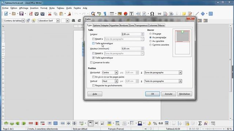This screenshot has width=234, height=131.
Task: Increase Hauteur value with spinner
Action: pos(142,48)
